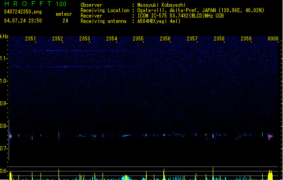Viewport: 283px width, 180px height.
Task: Click the 2358 time marker
Action: (219, 38)
